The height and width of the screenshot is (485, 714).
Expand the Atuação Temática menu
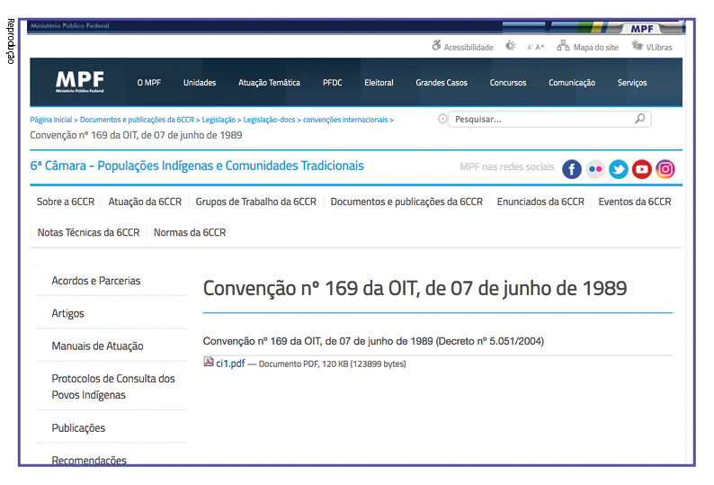point(269,83)
